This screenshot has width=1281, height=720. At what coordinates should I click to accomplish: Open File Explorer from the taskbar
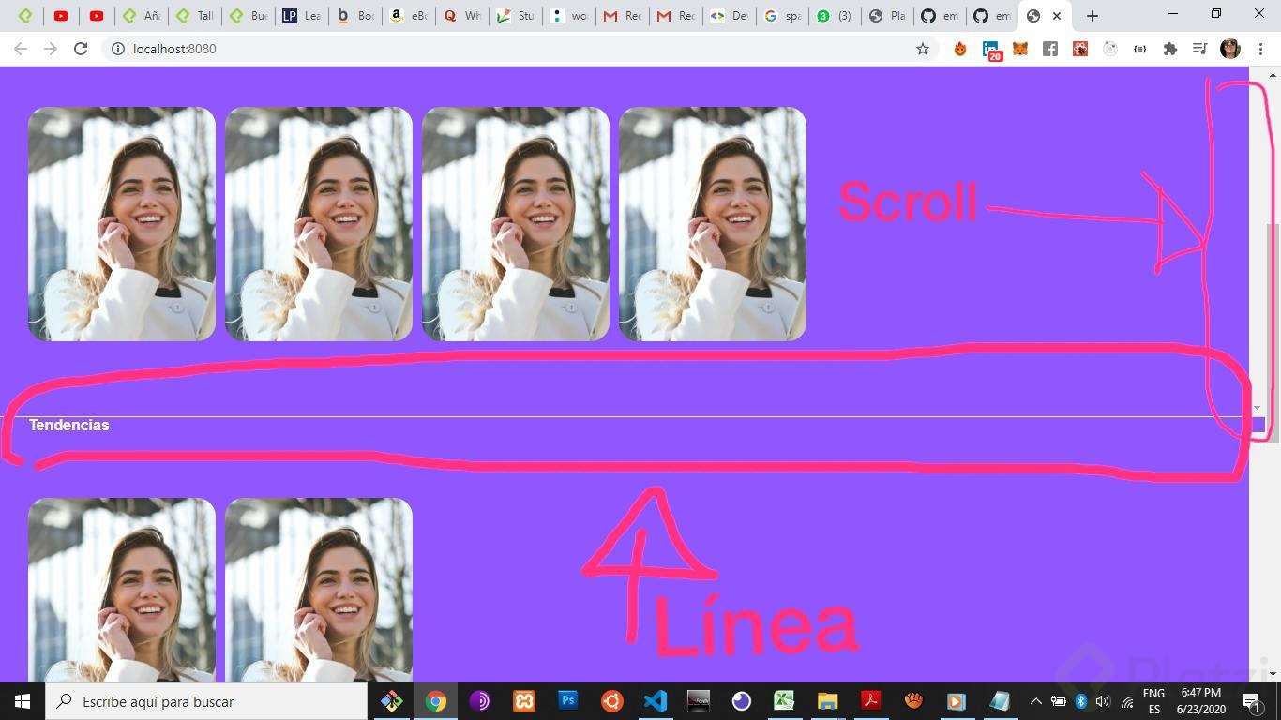point(827,701)
